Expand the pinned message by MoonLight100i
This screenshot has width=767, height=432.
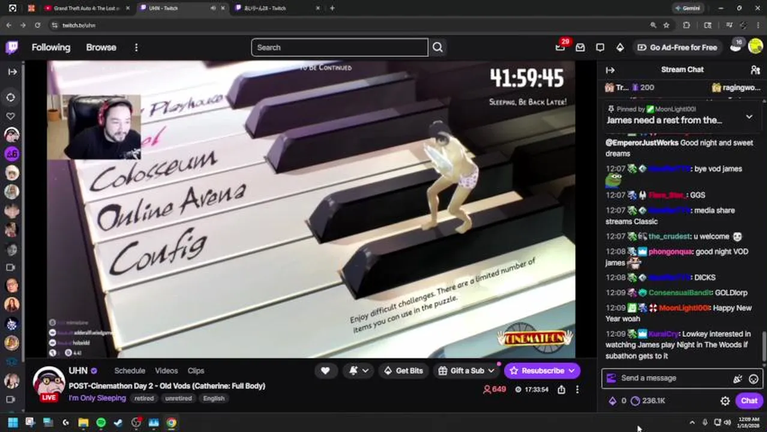click(749, 116)
